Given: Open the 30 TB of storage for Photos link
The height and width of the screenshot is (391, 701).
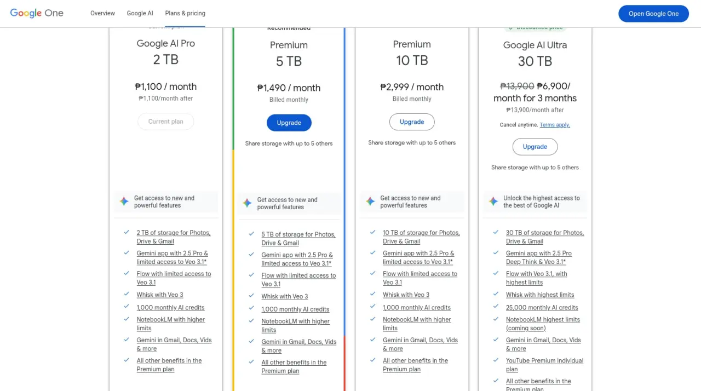Looking at the screenshot, I should pos(545,237).
